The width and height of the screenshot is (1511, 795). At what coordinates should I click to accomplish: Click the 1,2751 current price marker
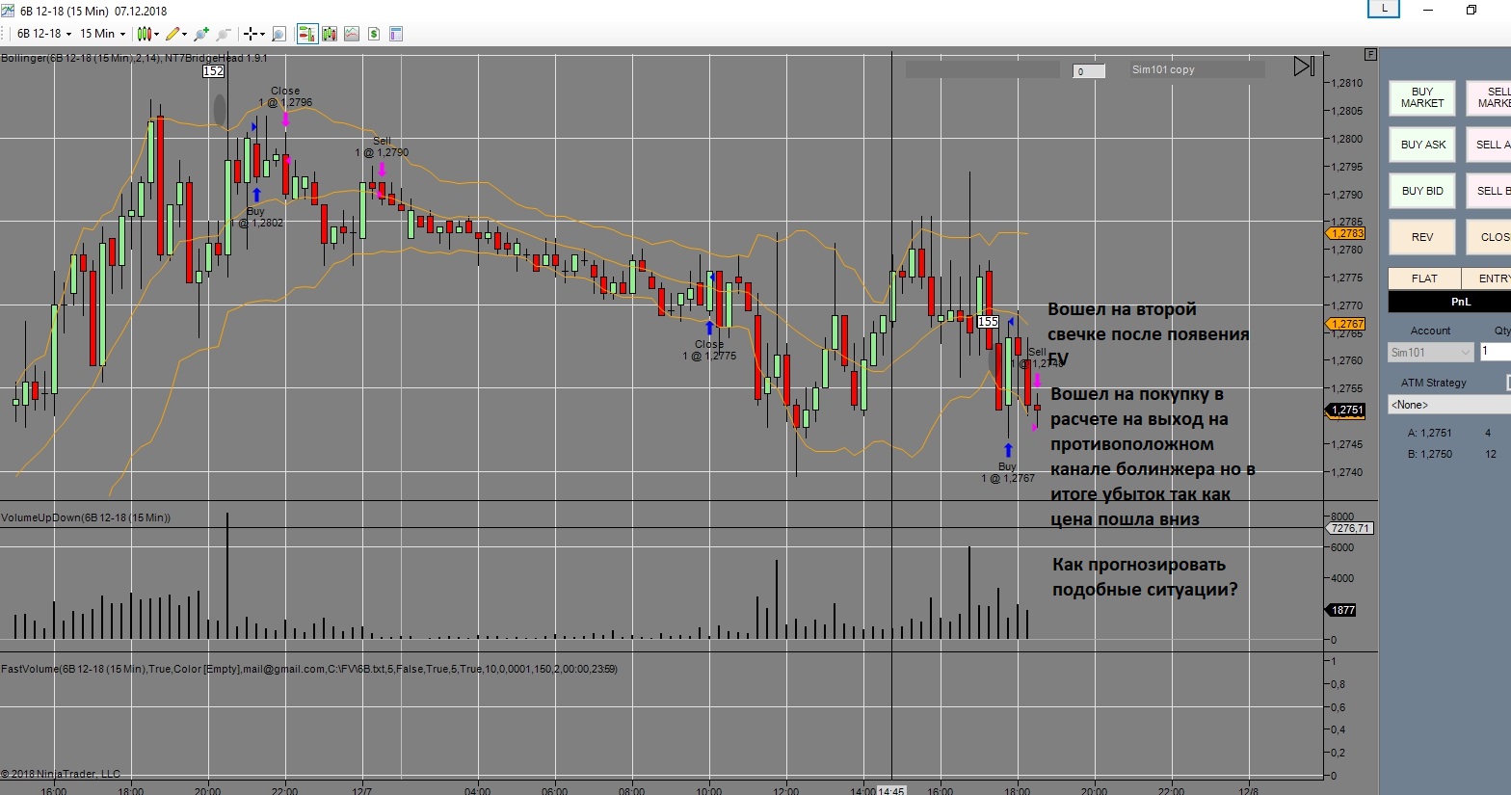click(x=1346, y=411)
